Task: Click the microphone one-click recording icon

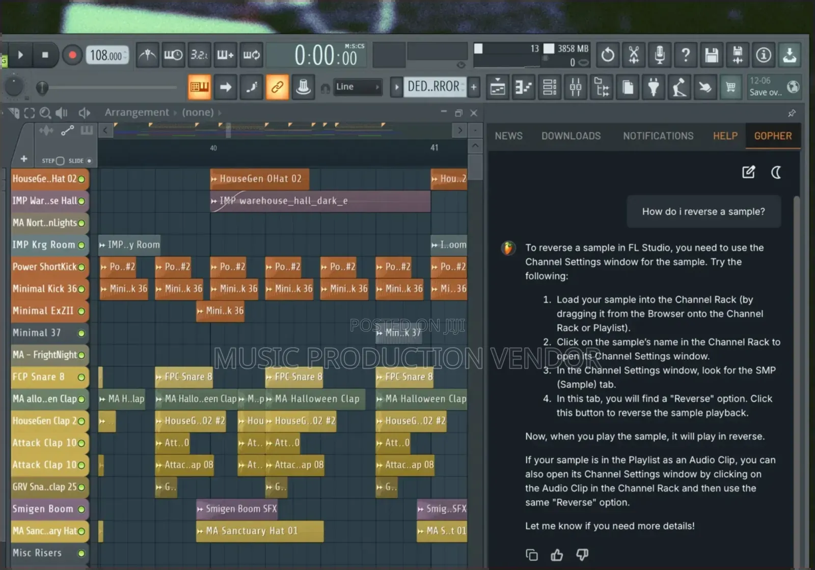Action: point(660,55)
